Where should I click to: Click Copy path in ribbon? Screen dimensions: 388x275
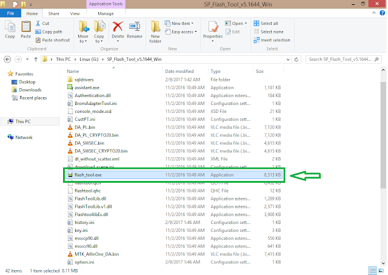48,32
